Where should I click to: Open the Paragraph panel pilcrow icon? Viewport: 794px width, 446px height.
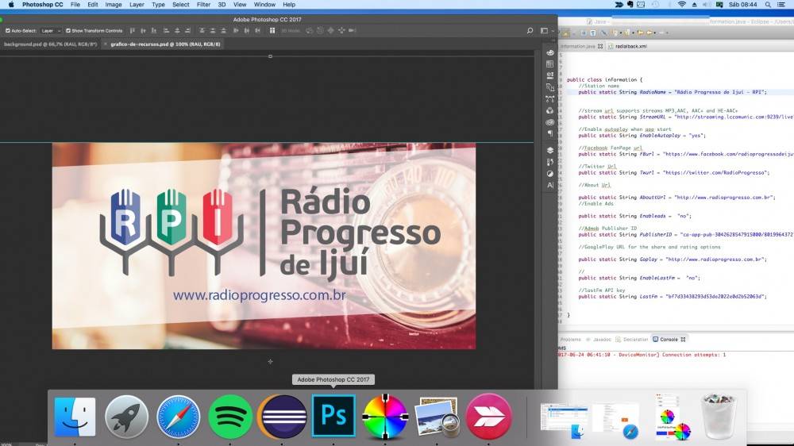coord(550,133)
